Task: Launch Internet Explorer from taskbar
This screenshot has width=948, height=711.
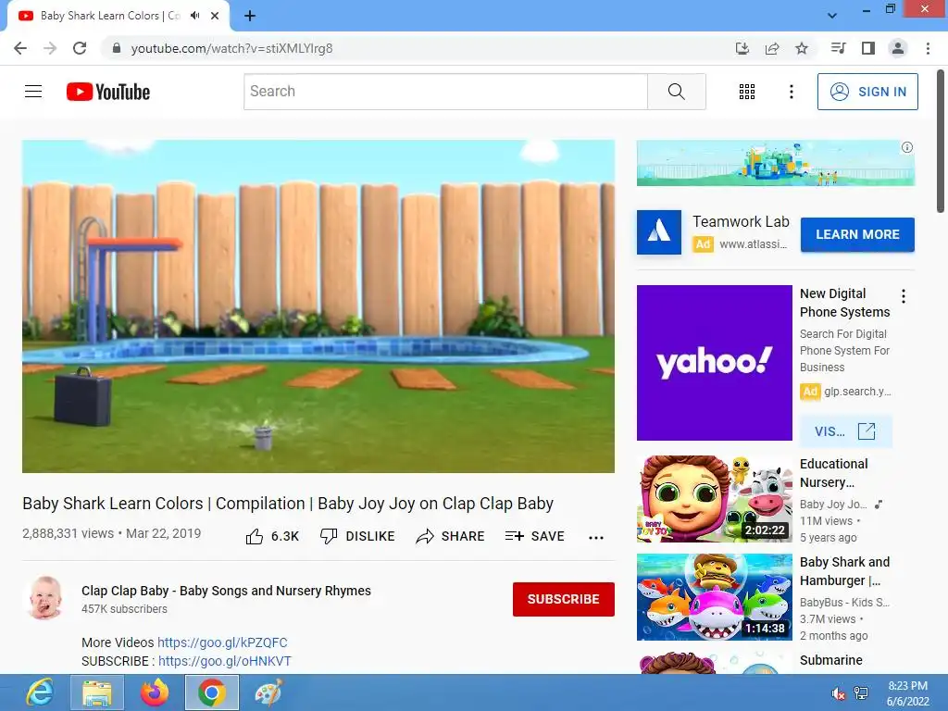Action: pos(39,692)
